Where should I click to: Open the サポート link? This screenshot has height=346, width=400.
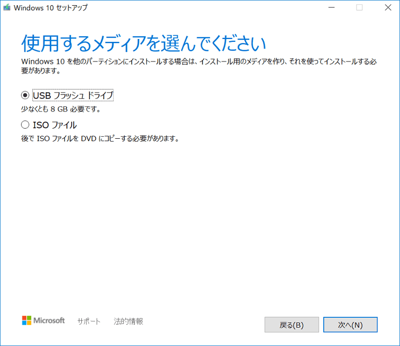click(89, 322)
